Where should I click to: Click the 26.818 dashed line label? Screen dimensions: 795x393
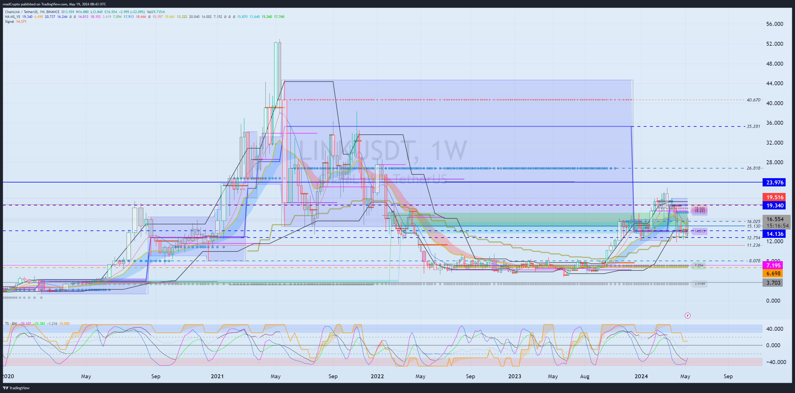tap(753, 168)
